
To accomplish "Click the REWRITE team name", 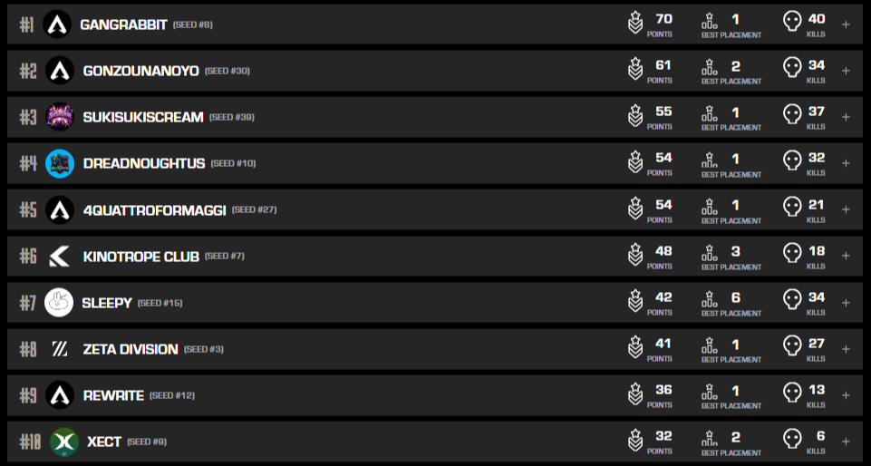I will [x=113, y=395].
